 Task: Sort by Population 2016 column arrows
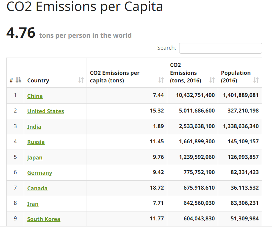[x=256, y=80]
